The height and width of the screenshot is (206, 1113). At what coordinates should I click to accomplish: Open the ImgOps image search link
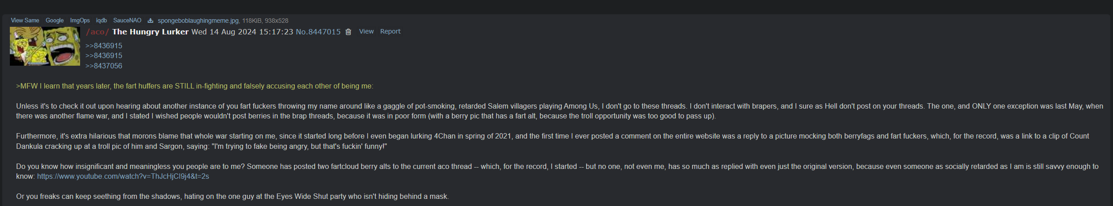[80, 21]
